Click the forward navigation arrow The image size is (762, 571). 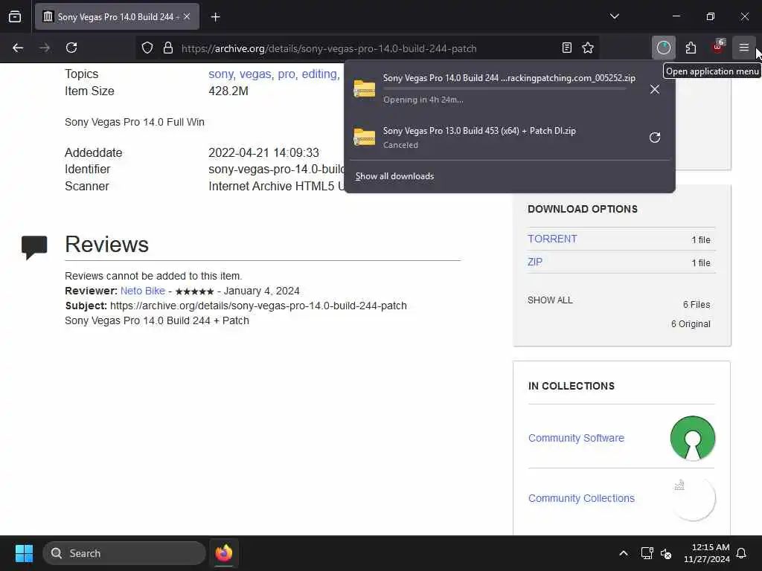(x=45, y=48)
